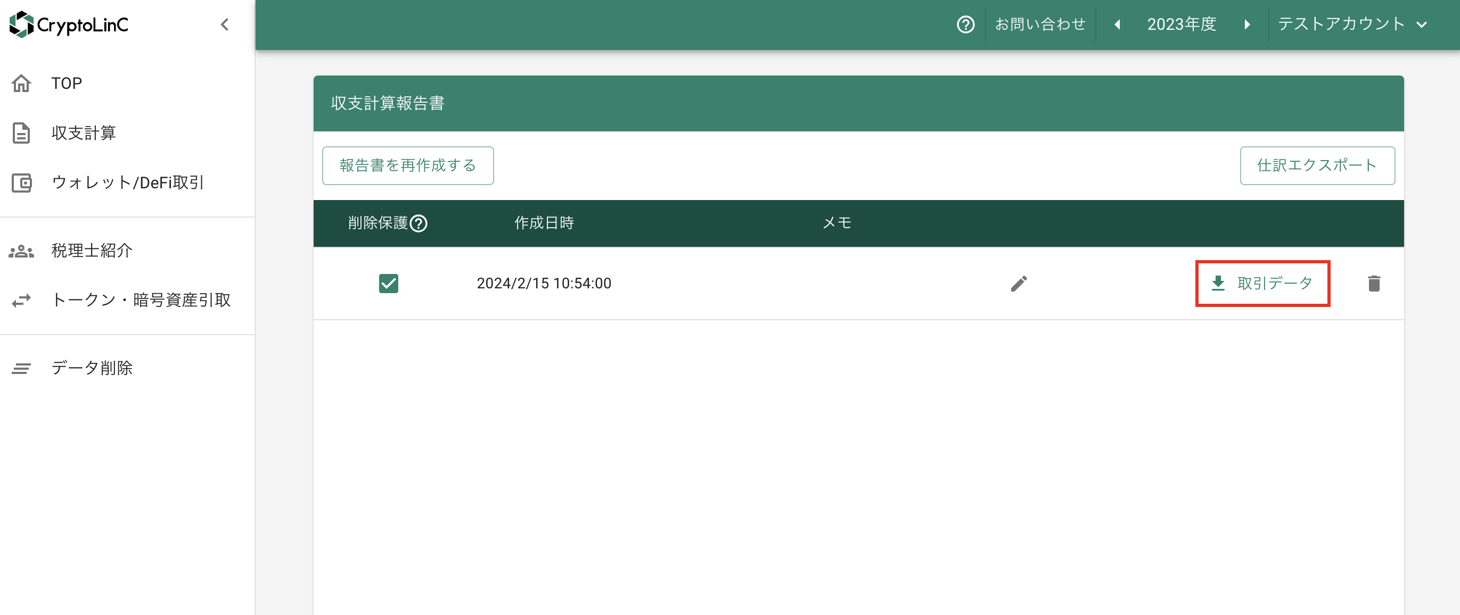Click the 2024/2/15 10:54:00 creation date
The image size is (1460, 615).
pyautogui.click(x=544, y=283)
